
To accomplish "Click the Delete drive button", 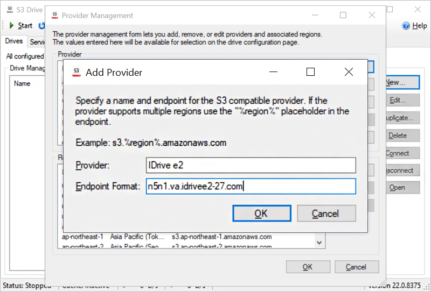I will pos(402,136).
